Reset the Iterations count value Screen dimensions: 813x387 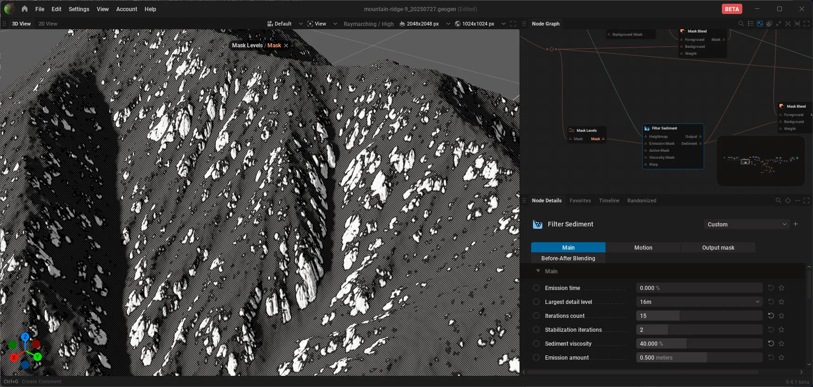[771, 316]
